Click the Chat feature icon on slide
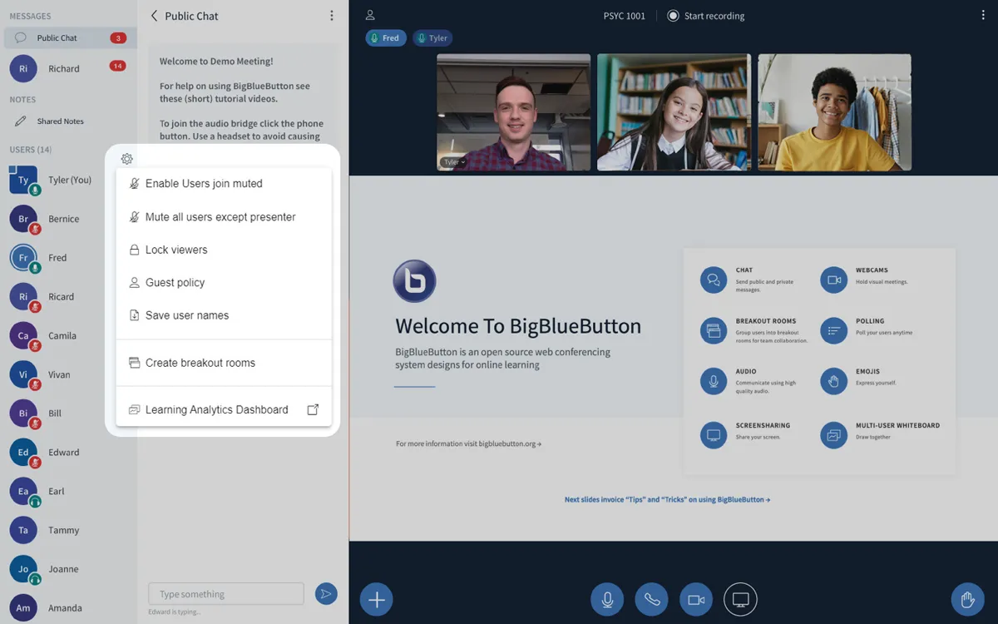998x624 pixels. click(x=714, y=280)
